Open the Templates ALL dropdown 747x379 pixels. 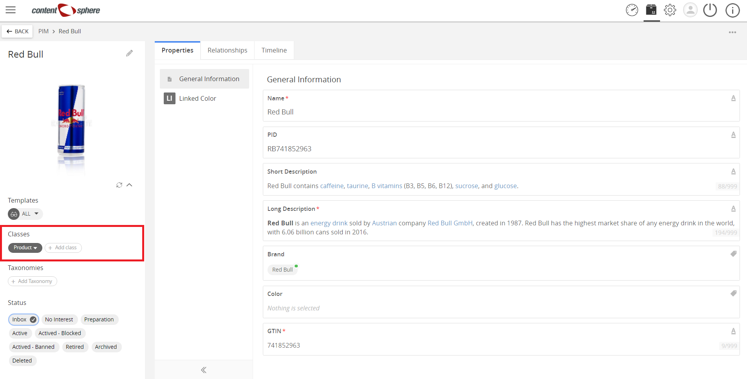[25, 214]
